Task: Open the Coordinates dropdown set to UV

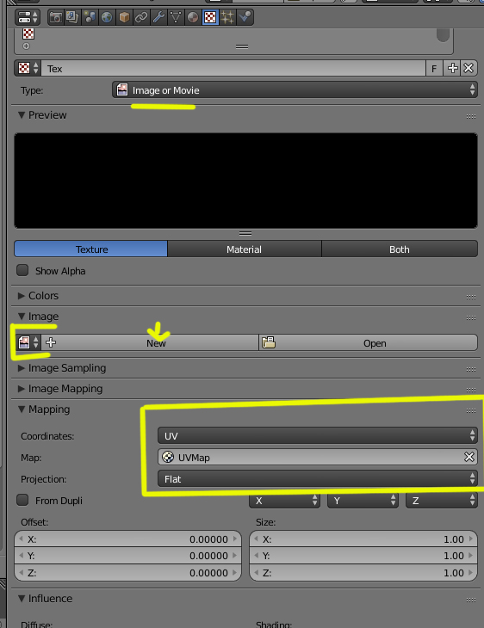Action: coord(318,435)
